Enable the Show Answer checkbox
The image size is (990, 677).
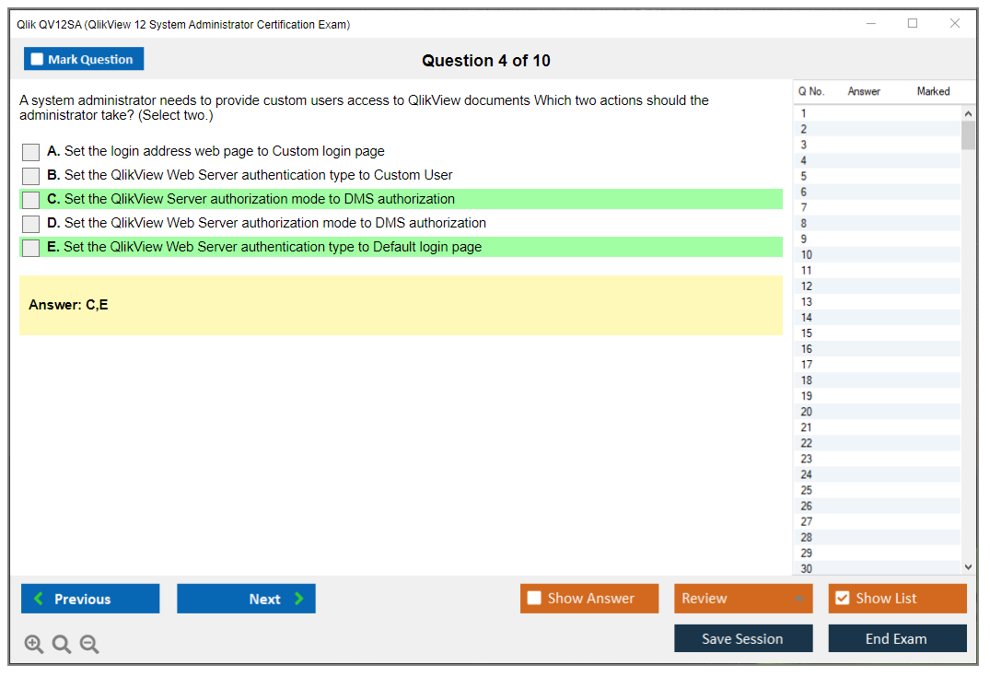[x=534, y=599]
